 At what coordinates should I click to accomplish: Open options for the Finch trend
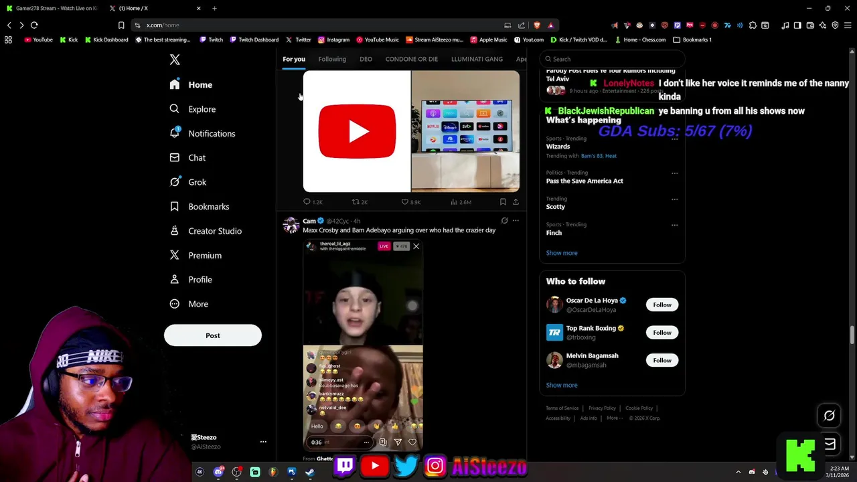(x=674, y=224)
